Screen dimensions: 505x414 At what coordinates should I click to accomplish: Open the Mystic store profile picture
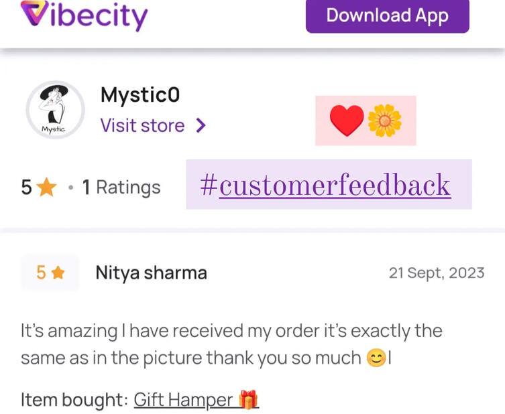(56, 110)
